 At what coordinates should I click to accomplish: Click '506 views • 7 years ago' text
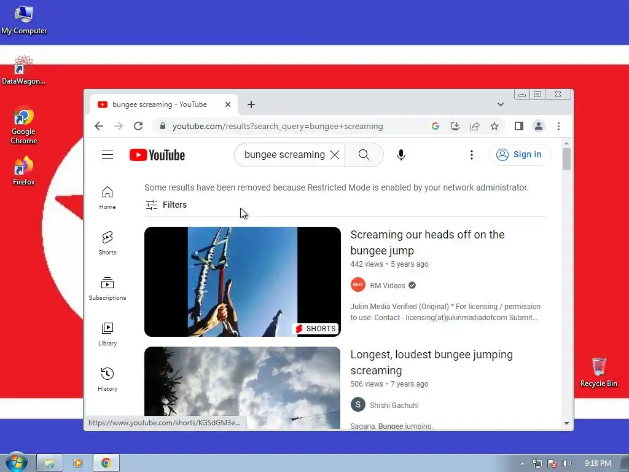(x=389, y=383)
